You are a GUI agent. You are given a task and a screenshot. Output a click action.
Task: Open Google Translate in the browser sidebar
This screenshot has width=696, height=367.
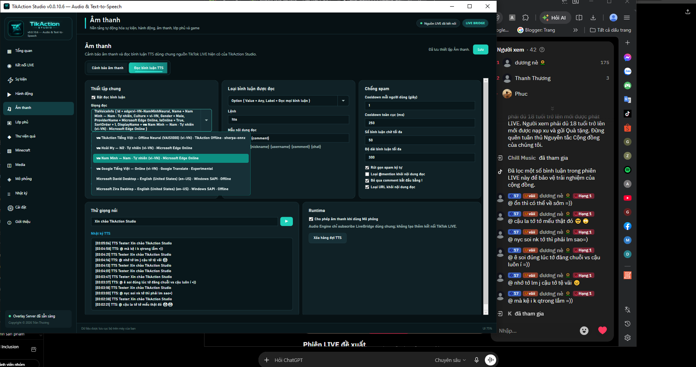(x=628, y=100)
